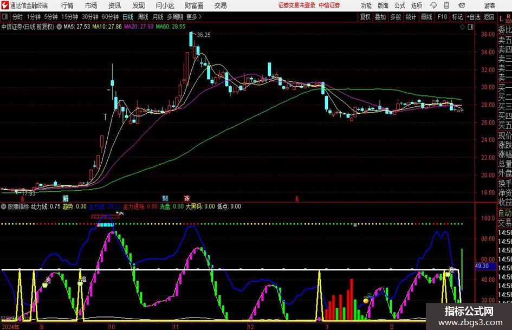
Task: Click the diamond icon at chart top right
Action: tap(462, 27)
